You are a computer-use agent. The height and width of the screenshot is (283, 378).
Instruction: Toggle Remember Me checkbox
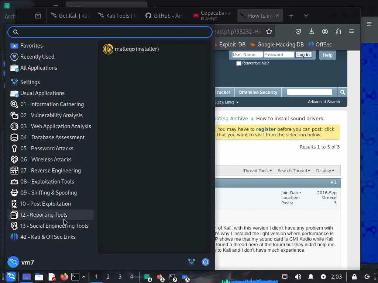pos(239,63)
